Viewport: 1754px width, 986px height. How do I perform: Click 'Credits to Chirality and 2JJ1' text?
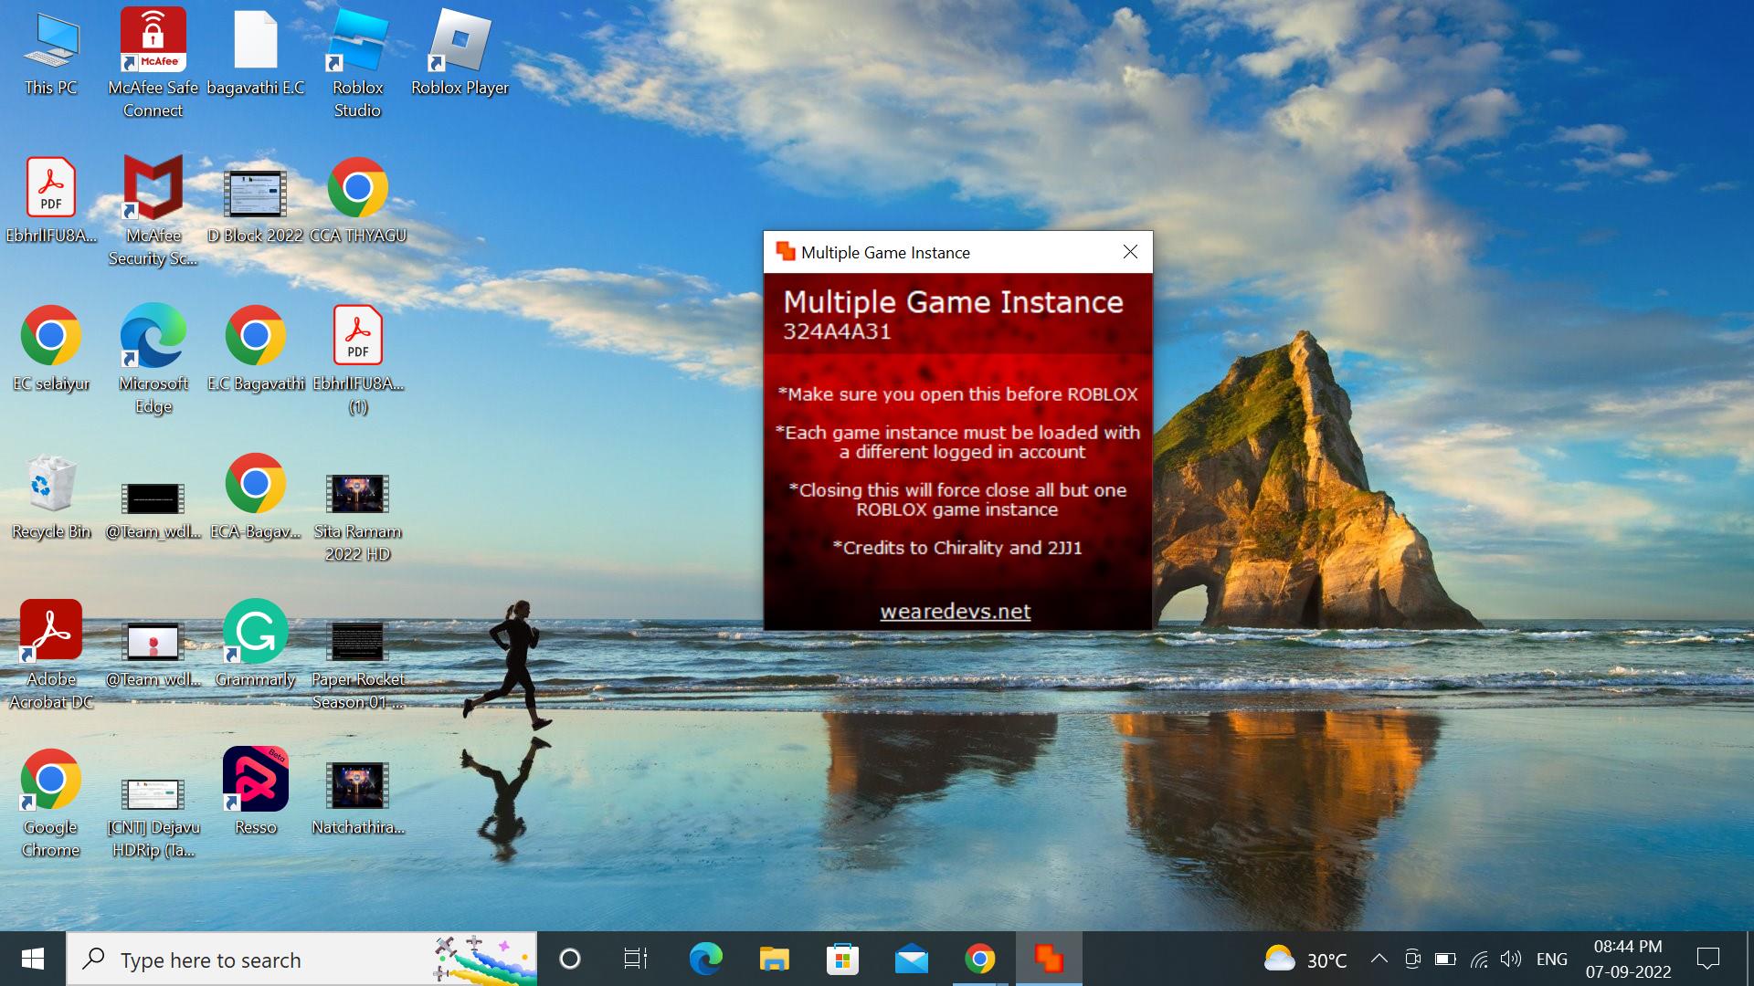pyautogui.click(x=957, y=548)
